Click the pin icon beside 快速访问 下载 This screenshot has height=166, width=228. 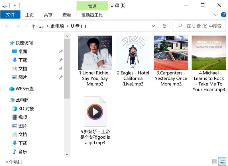(x=61, y=60)
